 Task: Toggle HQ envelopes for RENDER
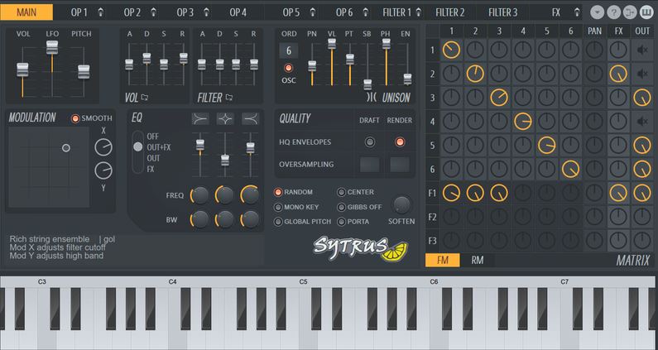pos(400,141)
